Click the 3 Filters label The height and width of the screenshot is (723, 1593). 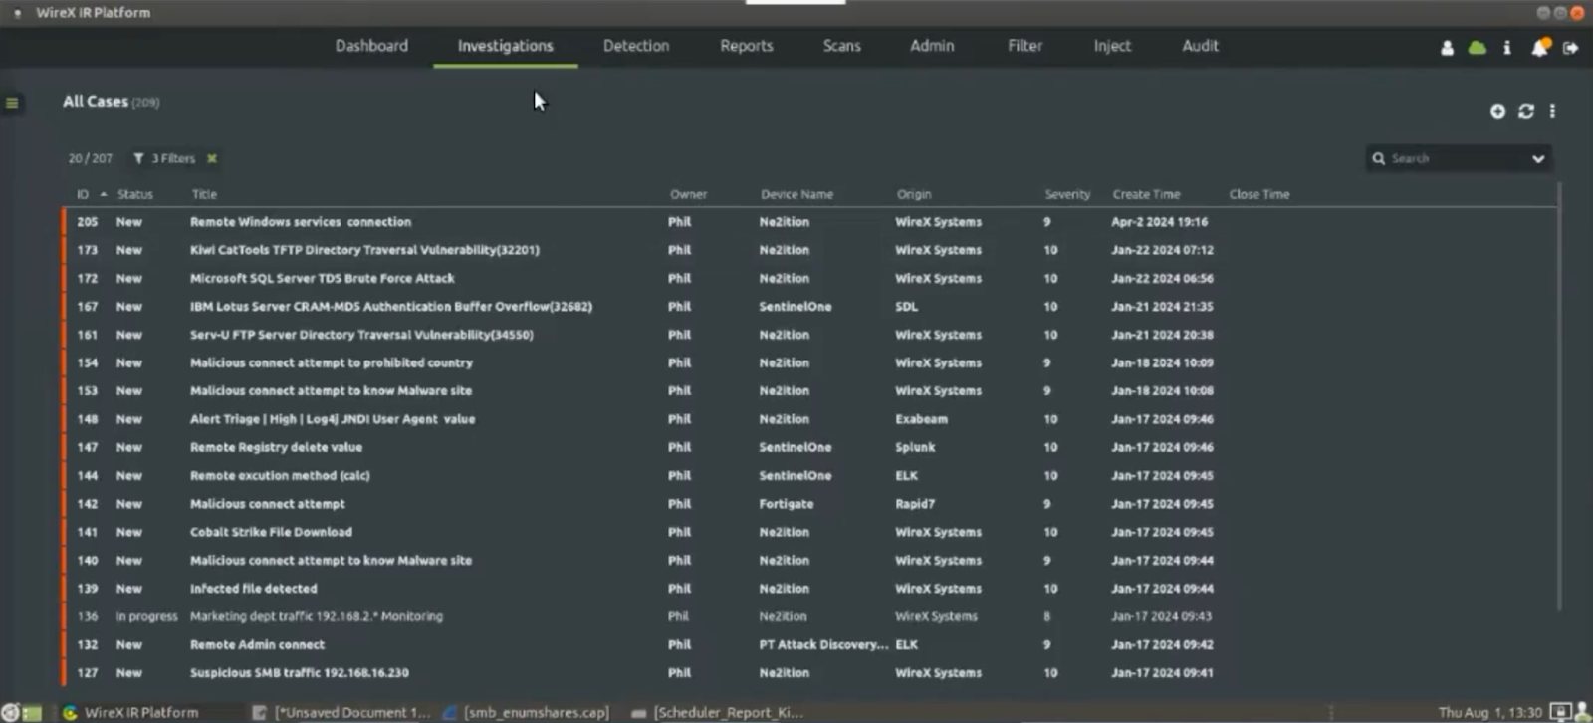tap(173, 158)
